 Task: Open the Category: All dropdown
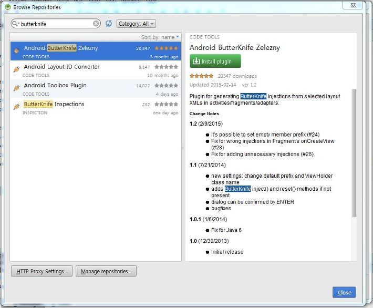point(136,24)
